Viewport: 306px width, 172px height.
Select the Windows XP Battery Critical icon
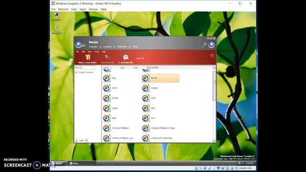pos(145,128)
